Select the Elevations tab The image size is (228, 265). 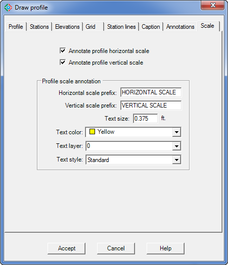(67, 27)
